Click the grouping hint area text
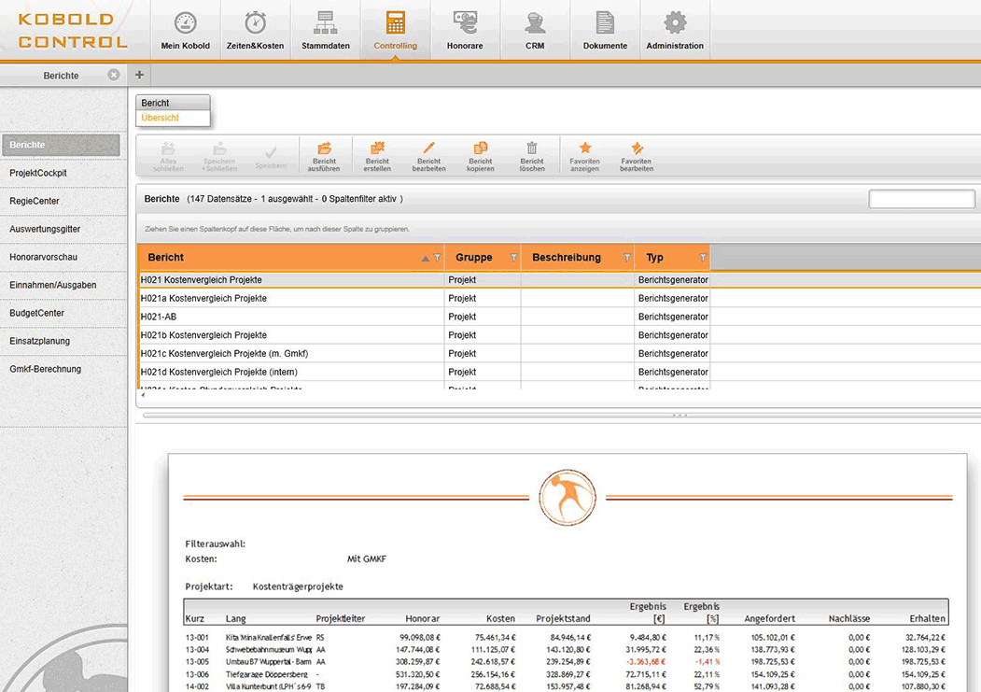The height and width of the screenshot is (692, 981). coord(277,229)
